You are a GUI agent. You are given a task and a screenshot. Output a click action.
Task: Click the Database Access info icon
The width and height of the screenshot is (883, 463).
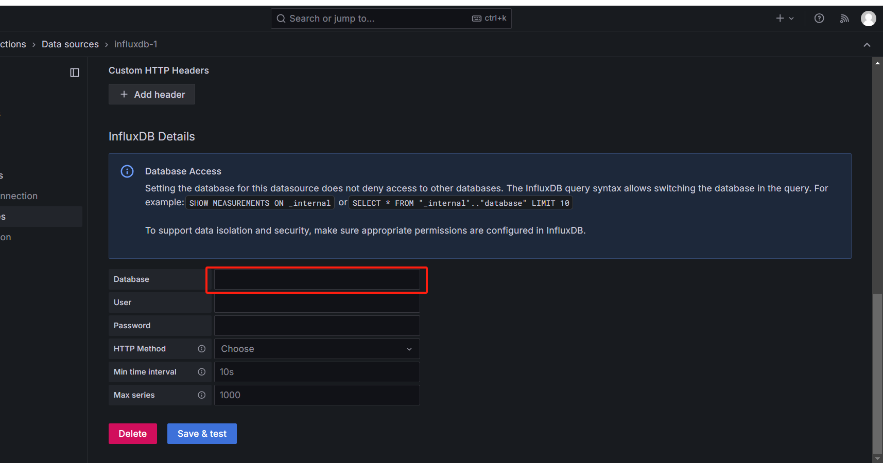tap(127, 171)
